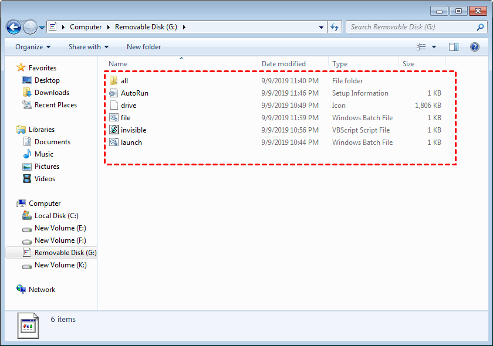Select the launch batch file
Viewport: 493px width, 346px height.
tap(131, 143)
